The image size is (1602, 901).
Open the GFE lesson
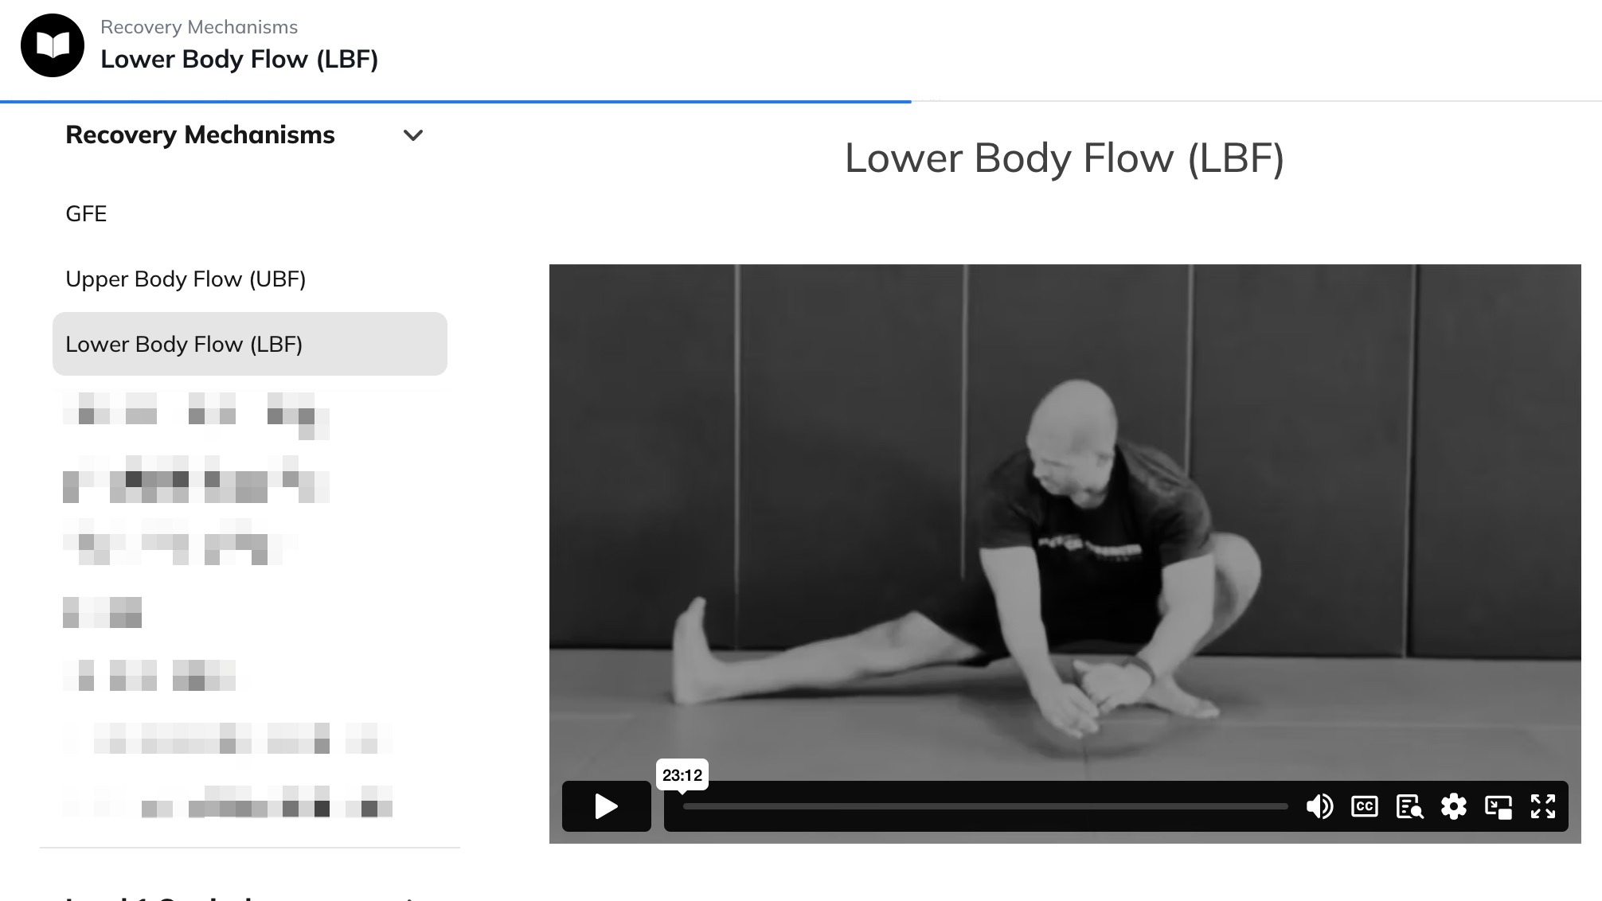pyautogui.click(x=86, y=213)
